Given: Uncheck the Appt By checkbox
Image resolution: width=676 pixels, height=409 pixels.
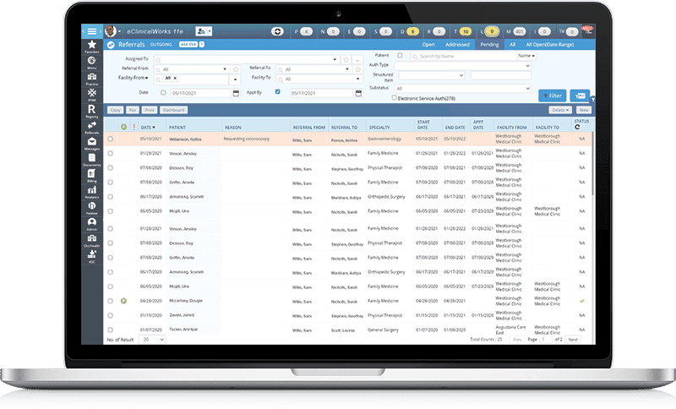Looking at the screenshot, I should [278, 92].
